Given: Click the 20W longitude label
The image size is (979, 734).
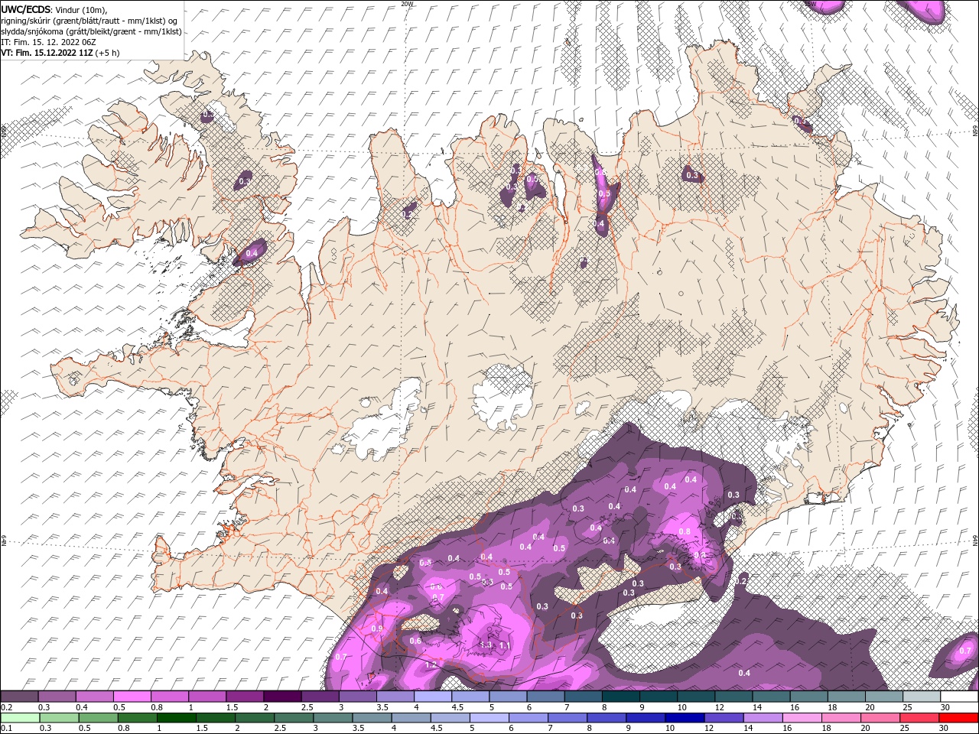Looking at the screenshot, I should [x=407, y=4].
